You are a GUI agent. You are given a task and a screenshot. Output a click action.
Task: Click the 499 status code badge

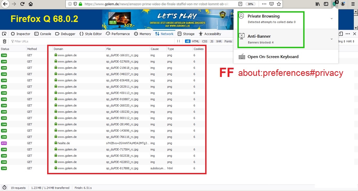pyautogui.click(x=4, y=143)
